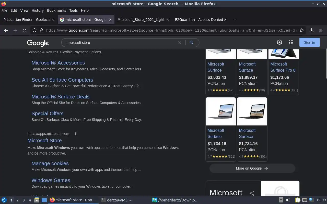Switch to workspace 2
Viewport: 327px width, 204px height.
point(17,200)
